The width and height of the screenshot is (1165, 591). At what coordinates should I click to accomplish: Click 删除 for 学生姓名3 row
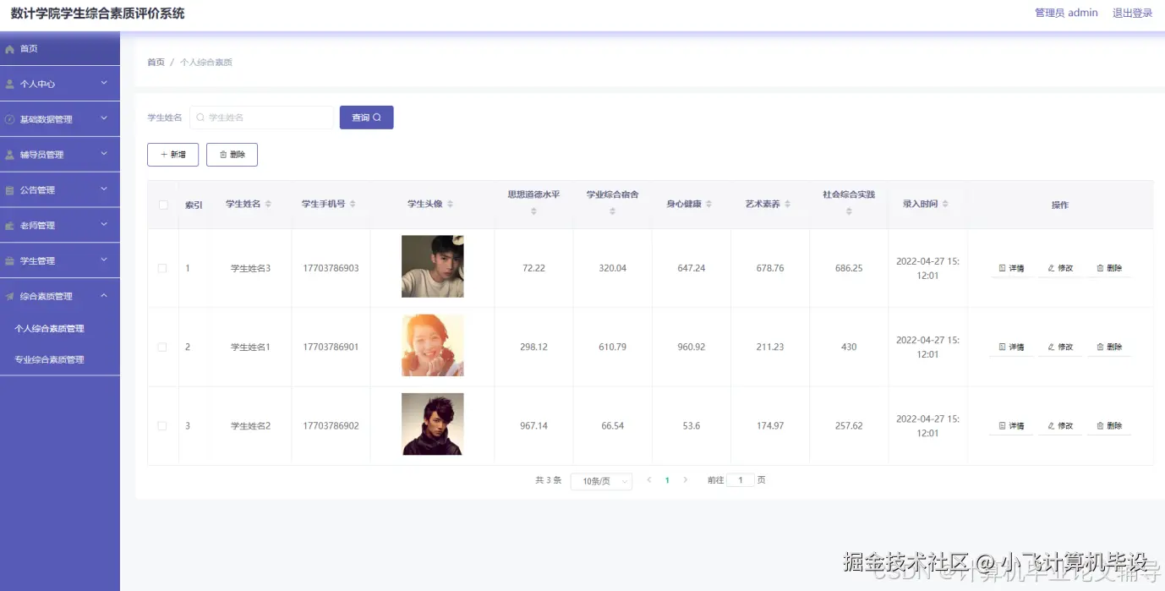[1109, 268]
